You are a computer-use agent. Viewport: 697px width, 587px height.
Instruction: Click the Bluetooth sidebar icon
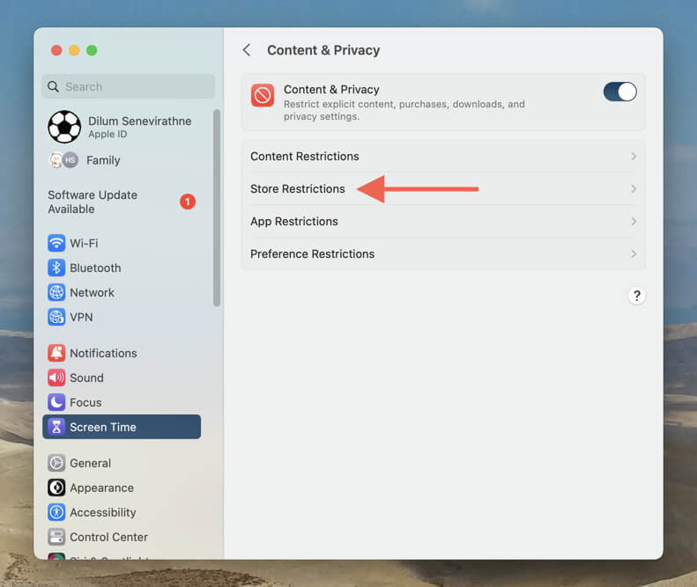[56, 268]
